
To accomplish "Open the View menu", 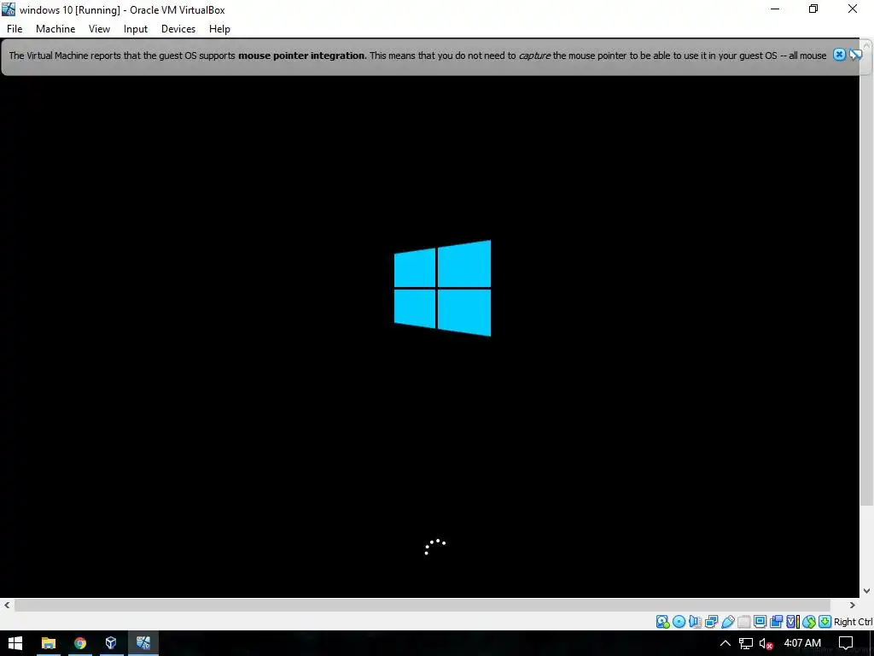I will (x=99, y=29).
